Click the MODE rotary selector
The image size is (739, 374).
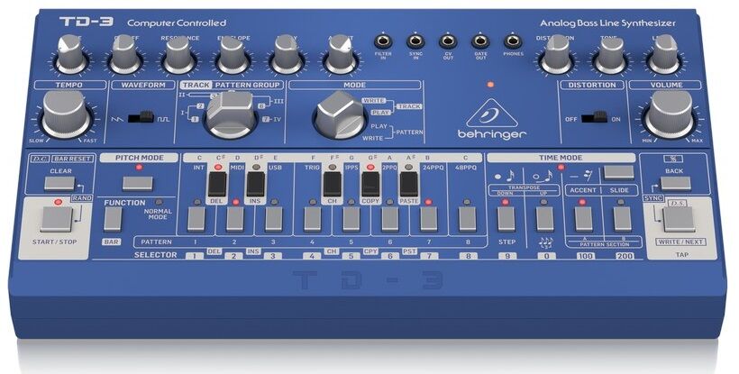(x=340, y=114)
